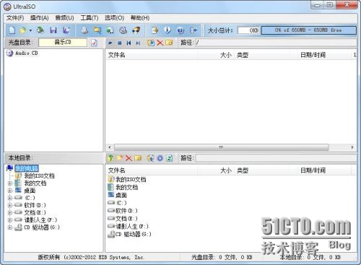Click the Save floppy disk icon
This screenshot has height=265, width=361.
click(x=53, y=30)
